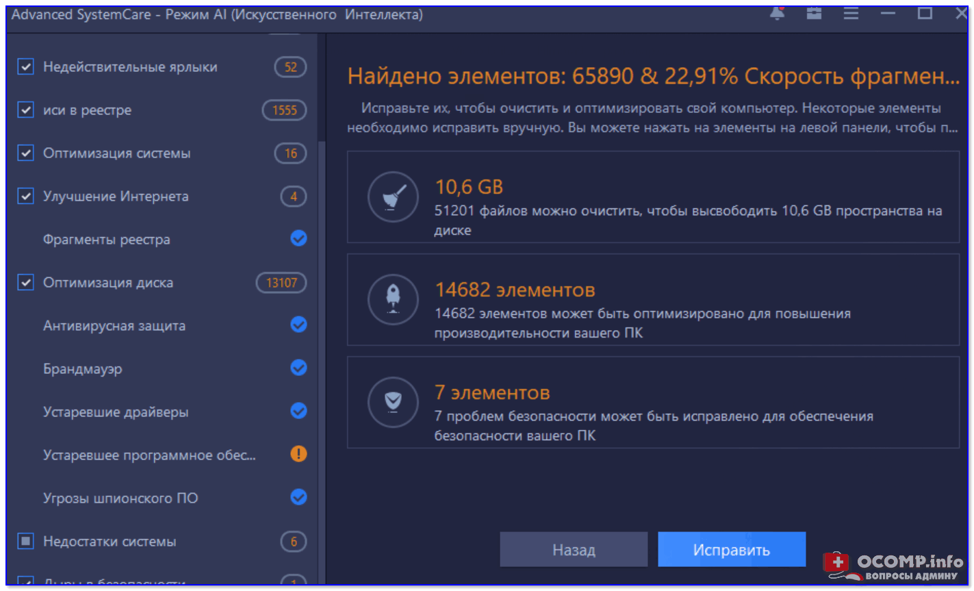The width and height of the screenshot is (974, 591).
Task: Click the 6 badge for Недостатки системы
Action: pos(294,542)
